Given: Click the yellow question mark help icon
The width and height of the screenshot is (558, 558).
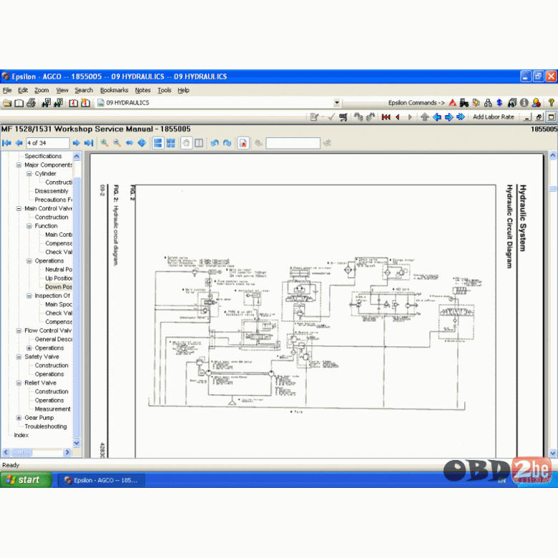Looking at the screenshot, I should (x=552, y=103).
